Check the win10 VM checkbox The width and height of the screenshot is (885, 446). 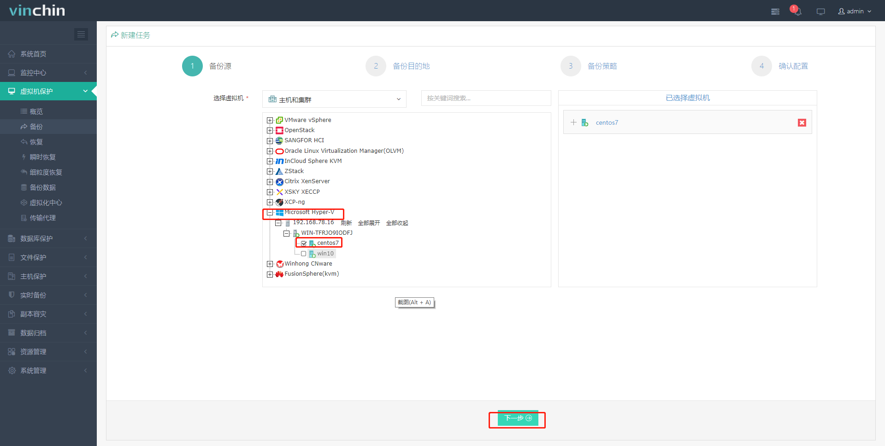tap(303, 254)
